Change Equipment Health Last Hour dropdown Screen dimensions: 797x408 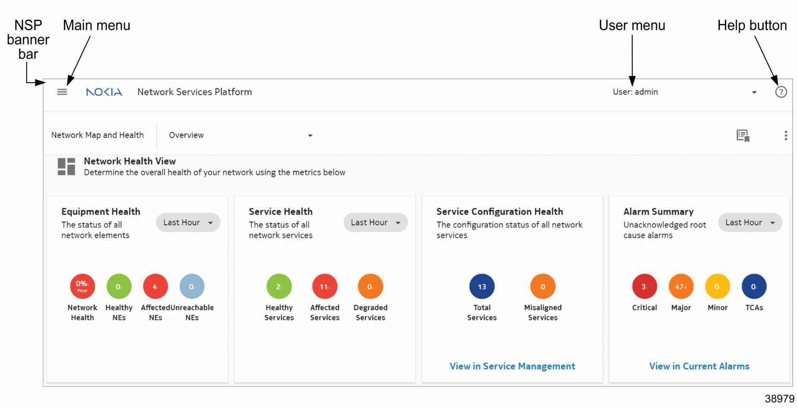coord(188,222)
